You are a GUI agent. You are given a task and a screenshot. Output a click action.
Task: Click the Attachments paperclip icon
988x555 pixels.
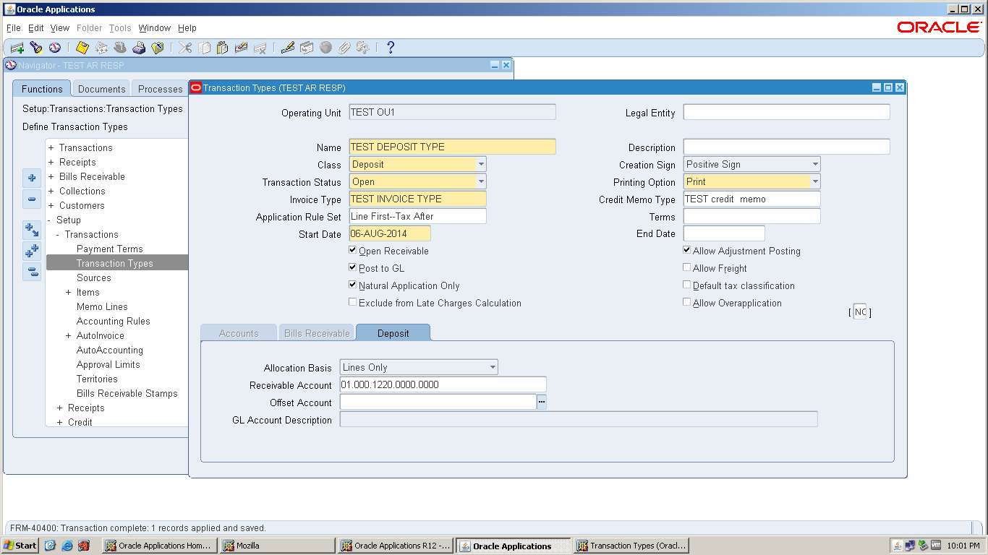[344, 48]
